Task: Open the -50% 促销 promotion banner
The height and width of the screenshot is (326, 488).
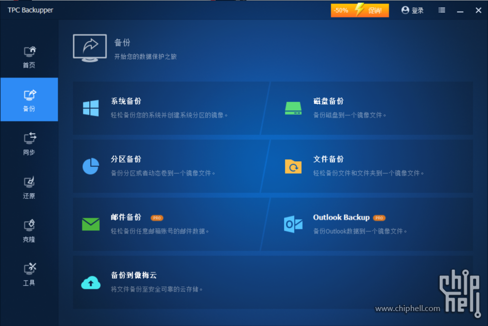Action: click(360, 10)
